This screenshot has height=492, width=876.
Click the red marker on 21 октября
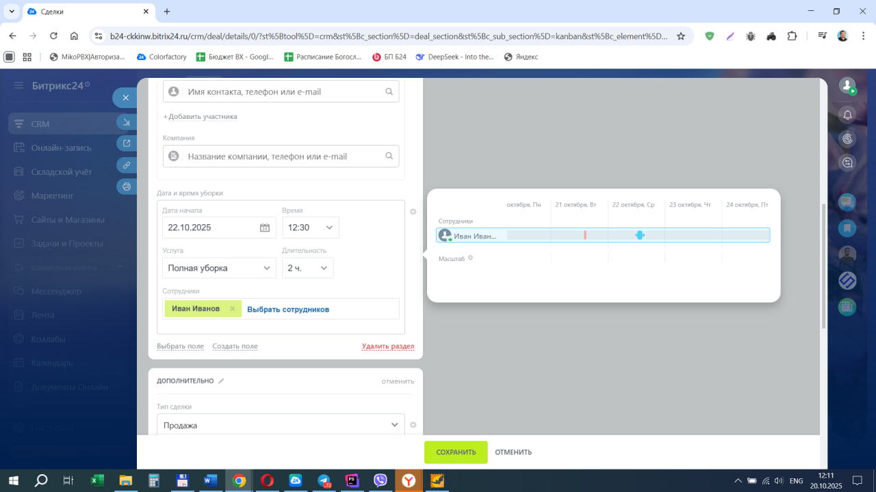point(585,235)
